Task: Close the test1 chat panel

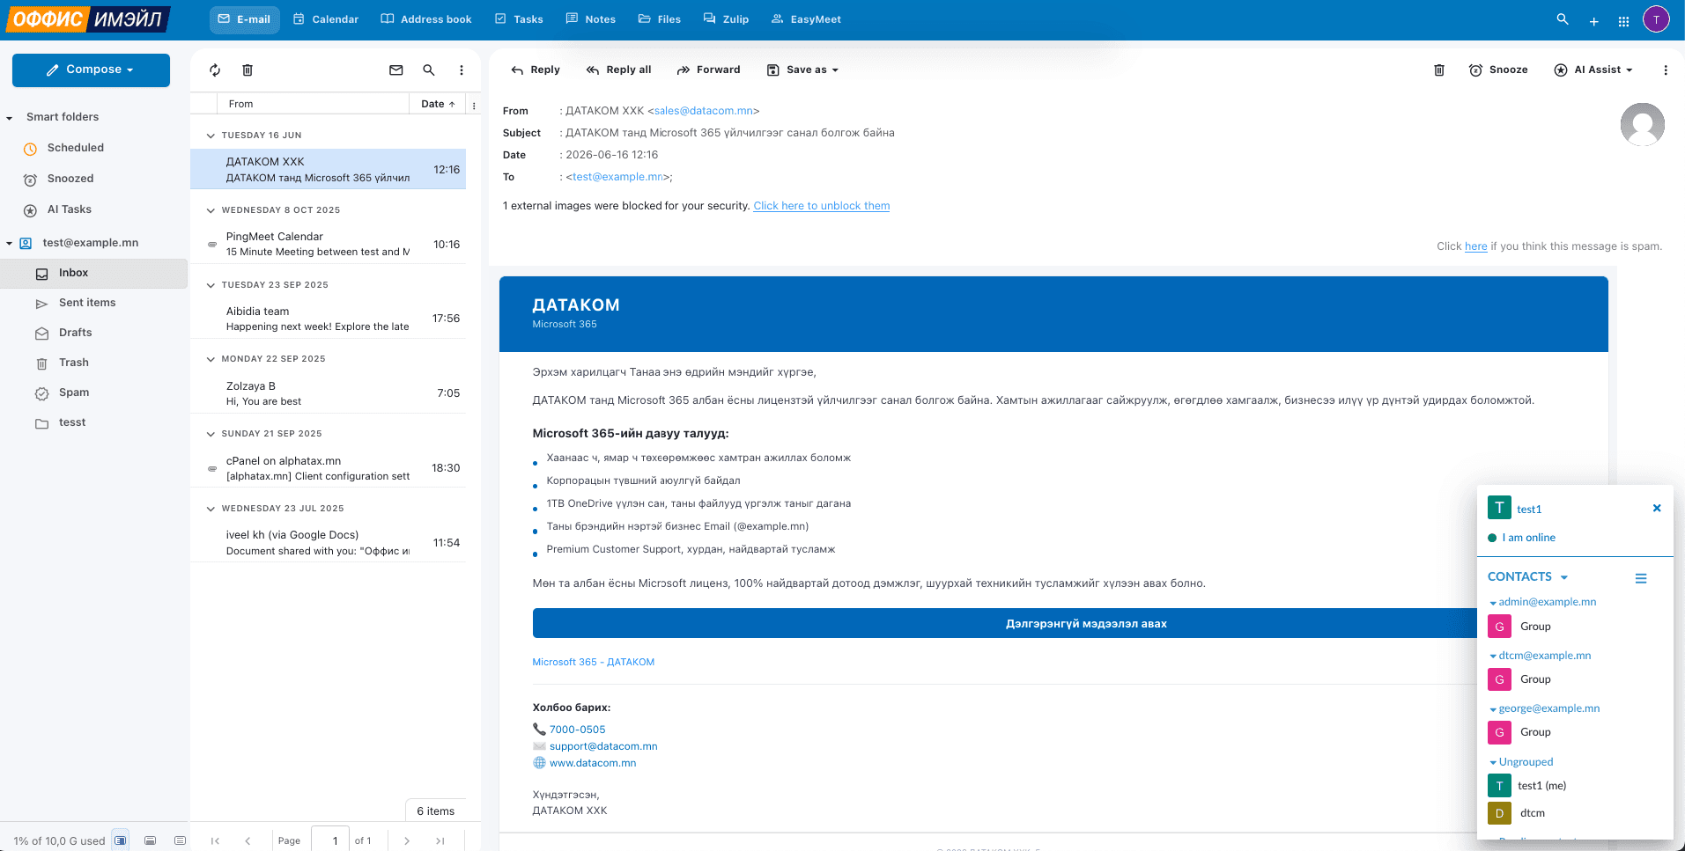Action: (1657, 508)
